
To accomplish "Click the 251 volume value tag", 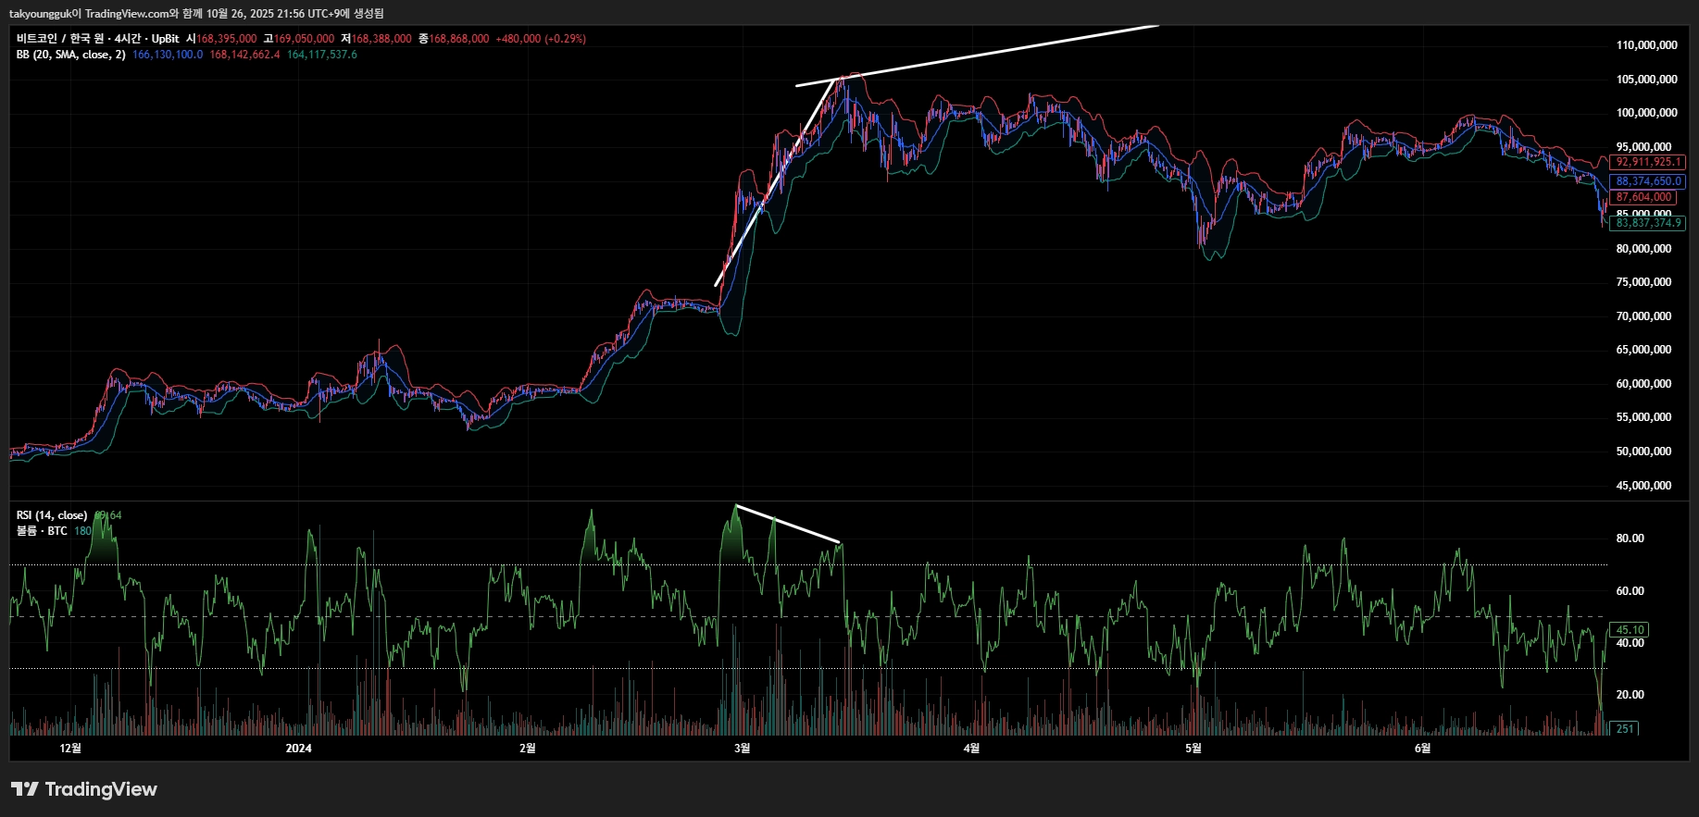I will [x=1625, y=729].
